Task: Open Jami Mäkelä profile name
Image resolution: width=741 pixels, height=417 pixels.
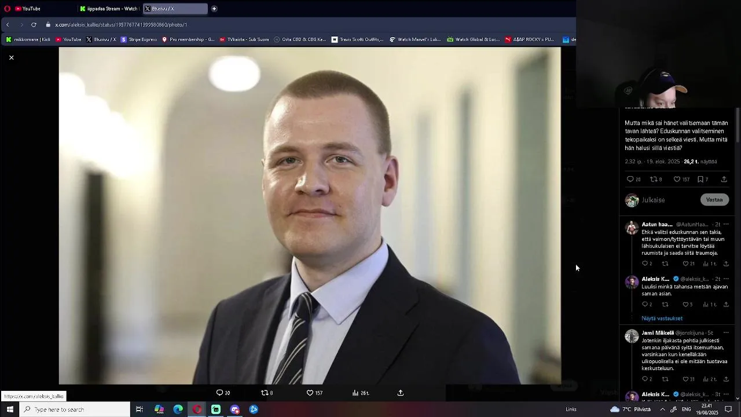Action: (x=658, y=333)
